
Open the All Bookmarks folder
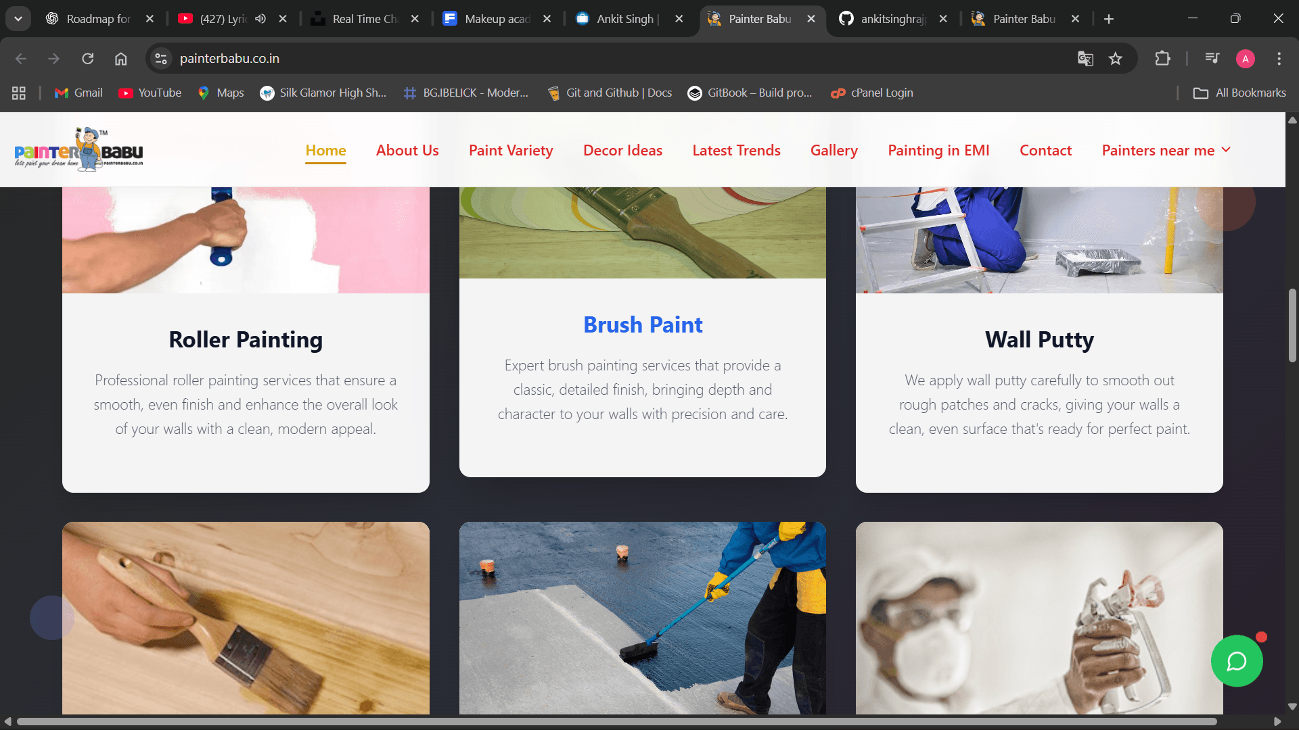tap(1239, 93)
